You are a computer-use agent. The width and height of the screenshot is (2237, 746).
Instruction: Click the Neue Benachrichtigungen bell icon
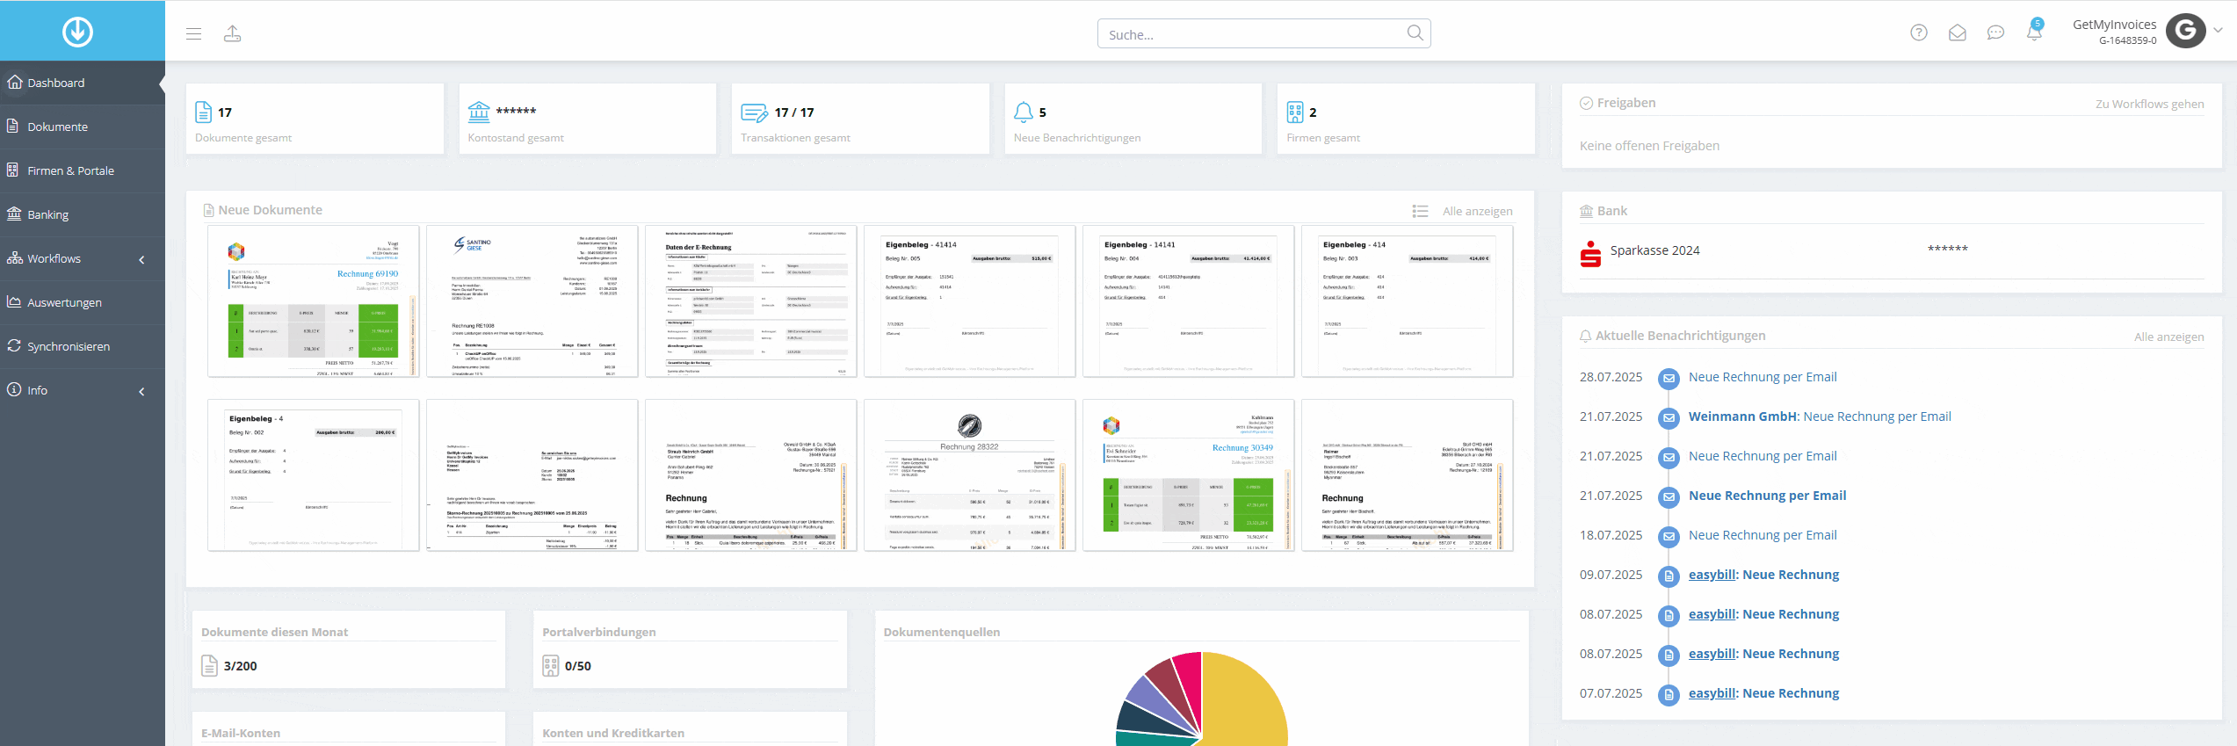pos(1024,112)
